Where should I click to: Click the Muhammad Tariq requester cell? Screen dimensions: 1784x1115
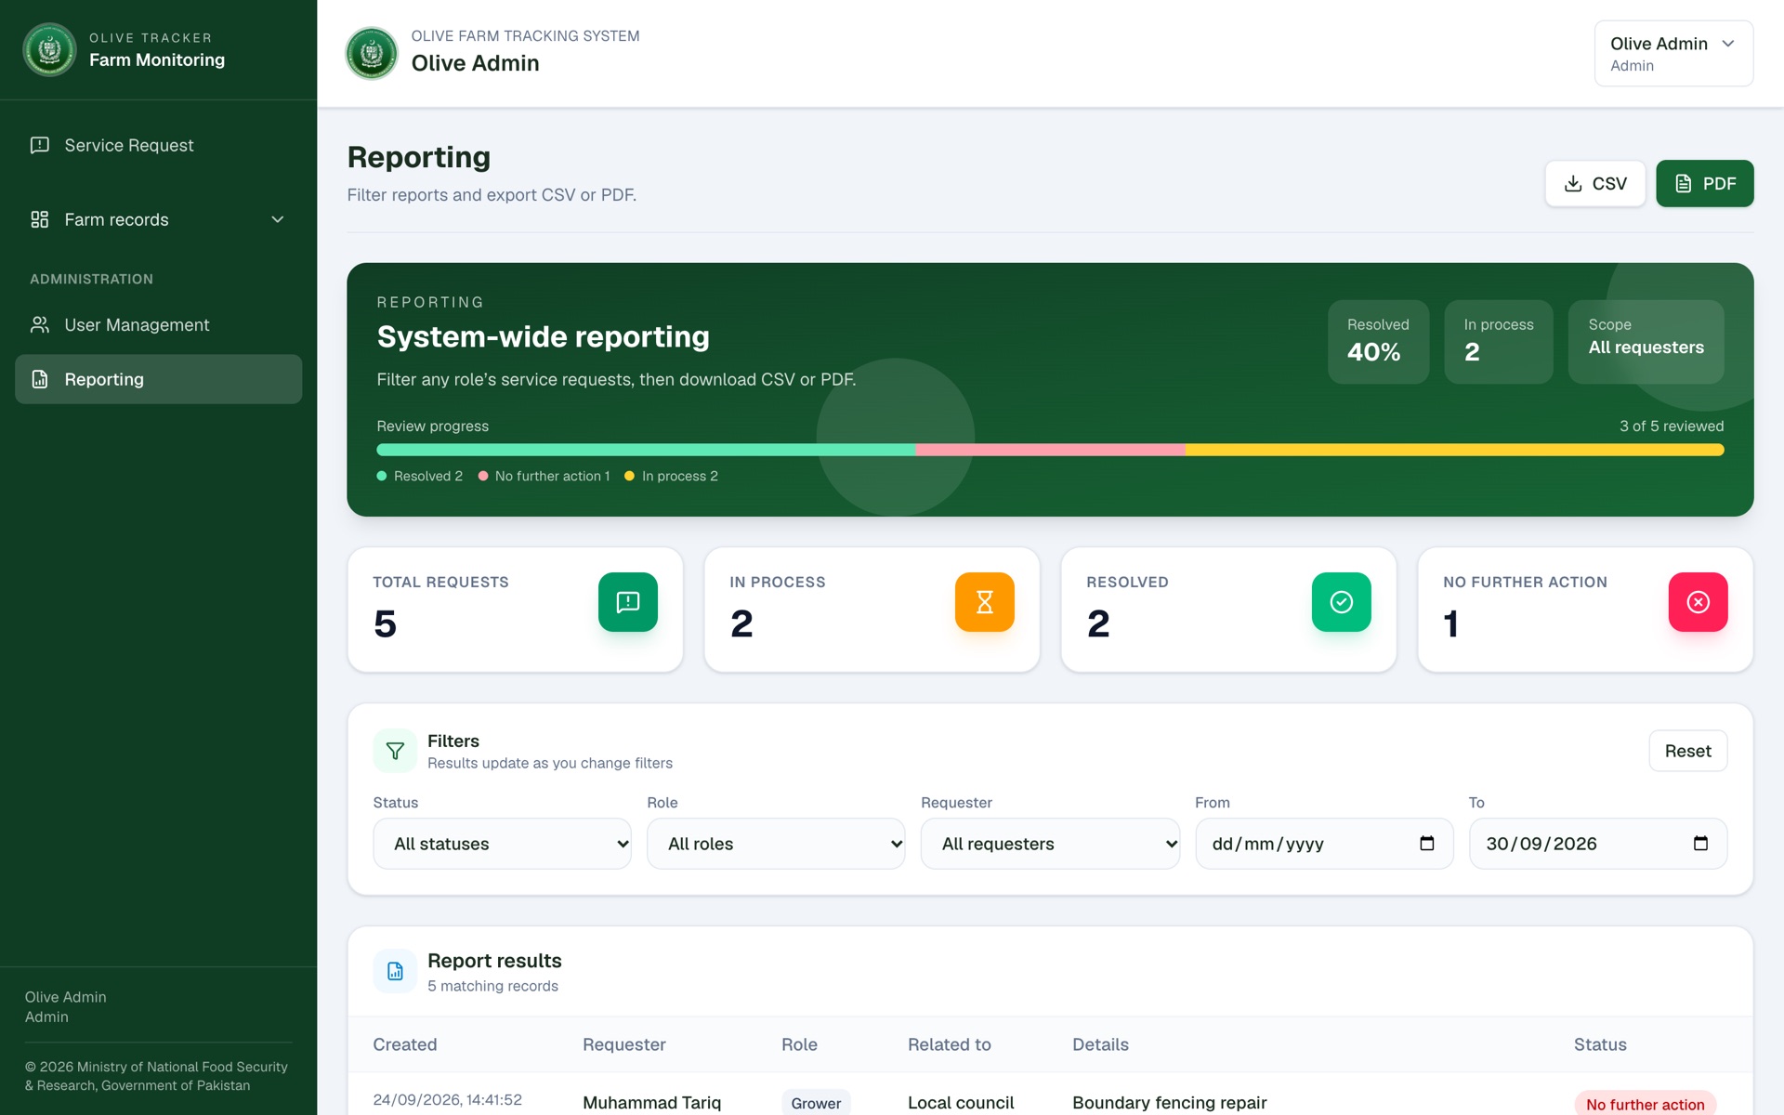click(x=651, y=1103)
